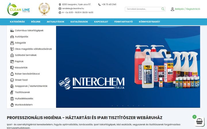Select the first carousel dot
207x129 pixels.
(112, 106)
